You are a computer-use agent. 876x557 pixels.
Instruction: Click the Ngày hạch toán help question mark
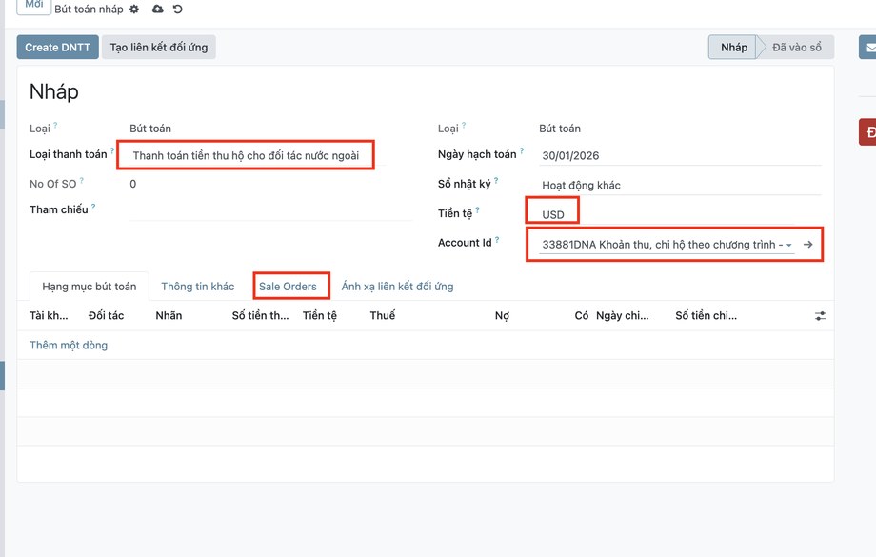[x=522, y=150]
